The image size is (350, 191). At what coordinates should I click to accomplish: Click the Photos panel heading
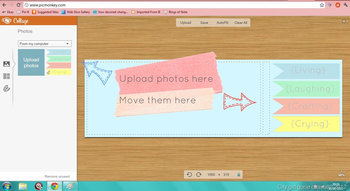pos(25,31)
